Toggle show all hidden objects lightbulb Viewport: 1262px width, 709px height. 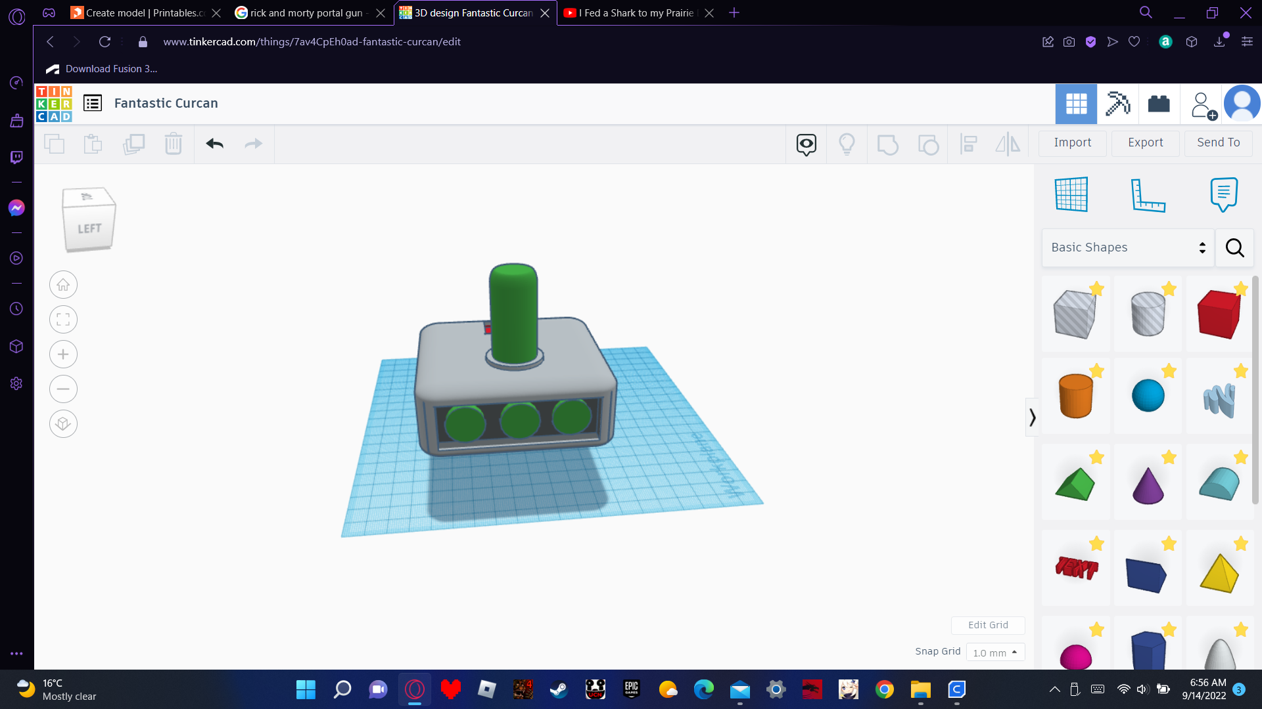coord(847,144)
